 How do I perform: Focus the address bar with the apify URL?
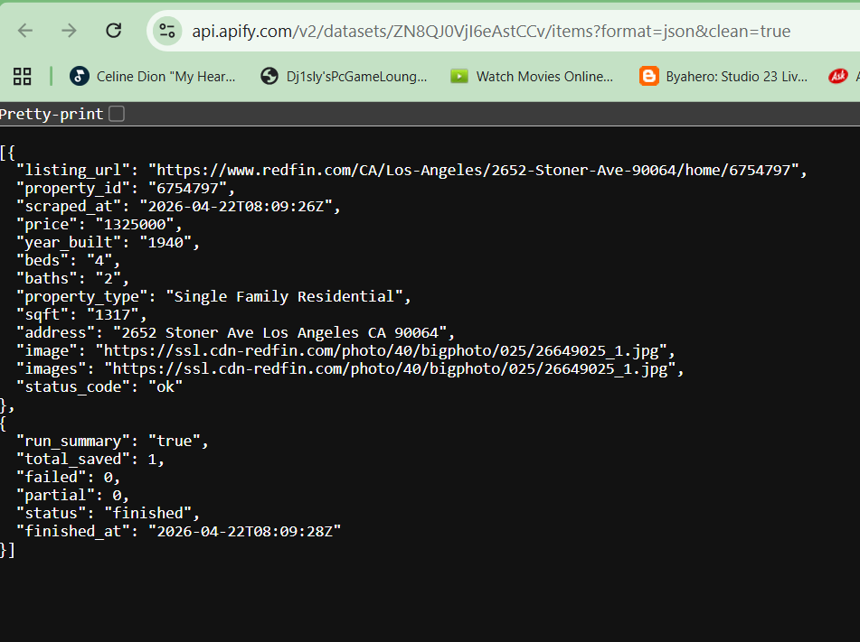coord(491,32)
